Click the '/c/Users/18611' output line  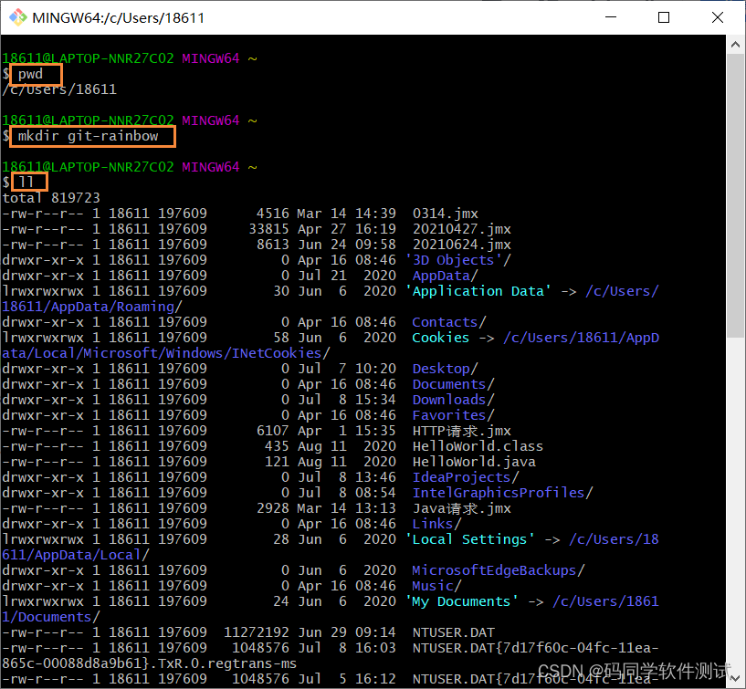click(59, 89)
